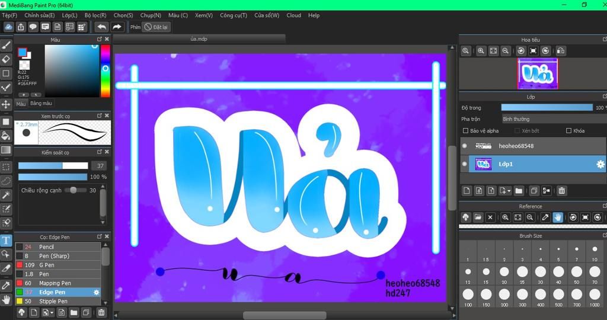Open the Pha trộn blend mode dropdown
The height and width of the screenshot is (320, 607).
[554, 119]
